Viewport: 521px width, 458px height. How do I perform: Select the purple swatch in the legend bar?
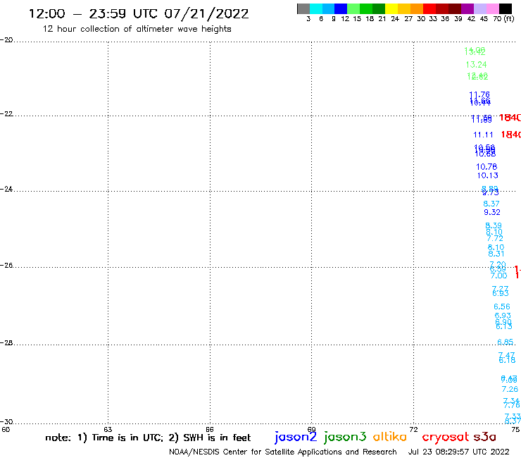[467, 8]
